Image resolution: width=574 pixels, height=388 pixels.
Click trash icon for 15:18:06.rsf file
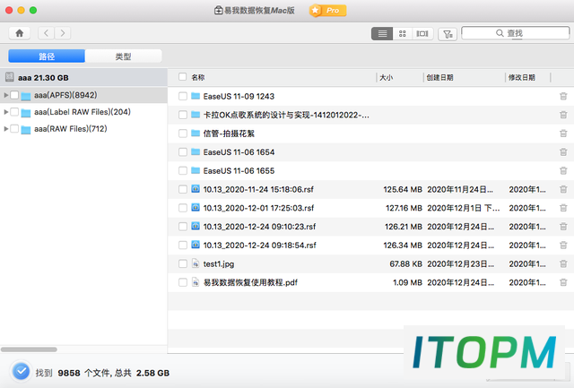(x=563, y=189)
